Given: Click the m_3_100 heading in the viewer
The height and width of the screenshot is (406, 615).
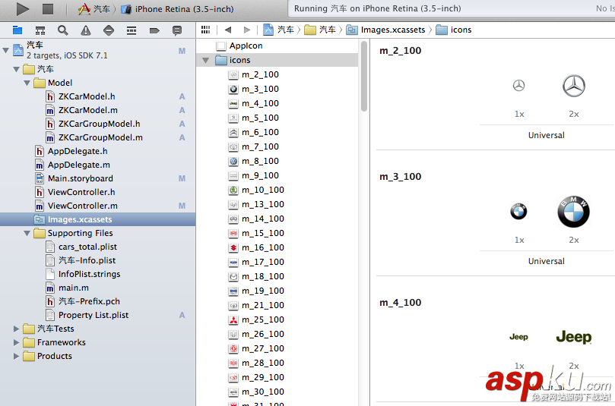Looking at the screenshot, I should click(x=400, y=177).
